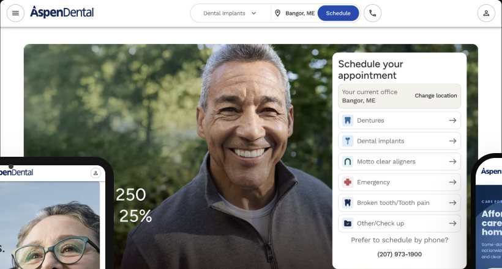The height and width of the screenshot is (269, 502).
Task: Click the arrow on Broken tooth row
Action: 452,203
